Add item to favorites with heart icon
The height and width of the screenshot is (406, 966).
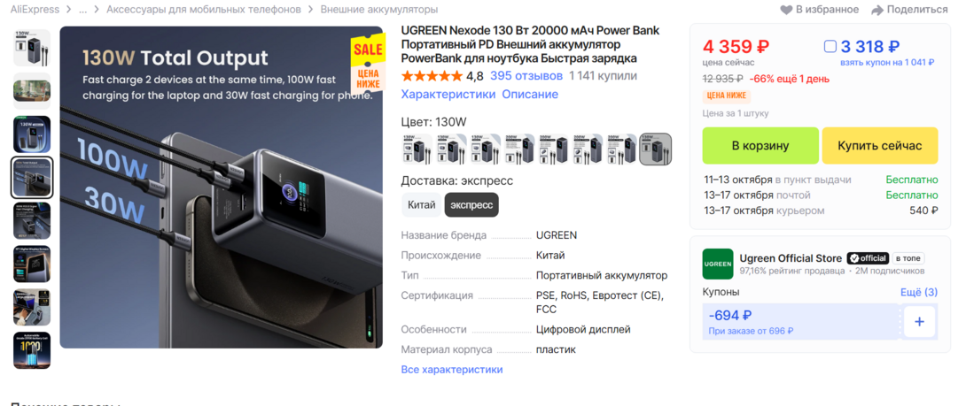[x=786, y=10]
